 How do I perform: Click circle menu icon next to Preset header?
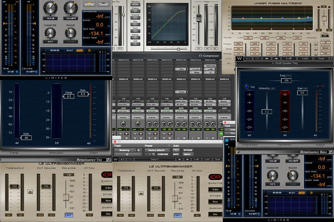click(x=169, y=146)
